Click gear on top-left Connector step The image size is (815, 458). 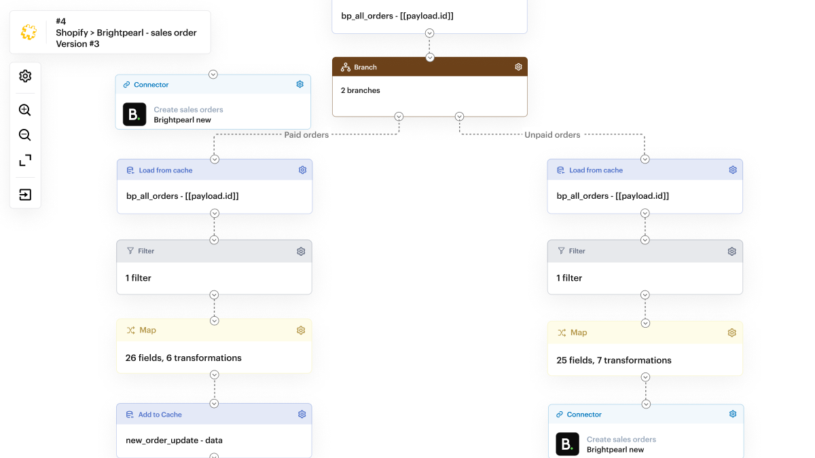(300, 85)
